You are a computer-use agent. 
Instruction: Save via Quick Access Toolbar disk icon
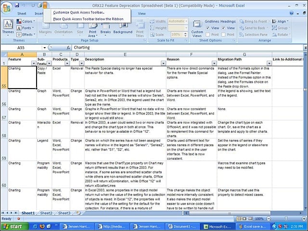17,5
